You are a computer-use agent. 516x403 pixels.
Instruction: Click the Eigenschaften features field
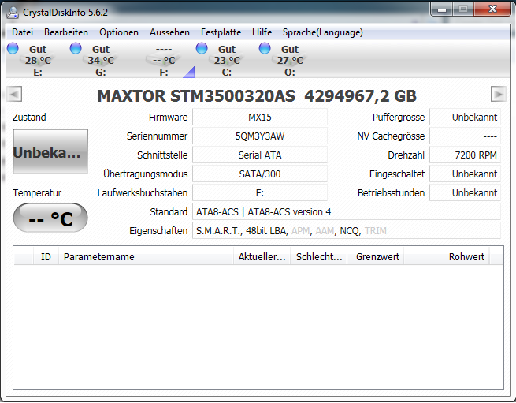[347, 230]
